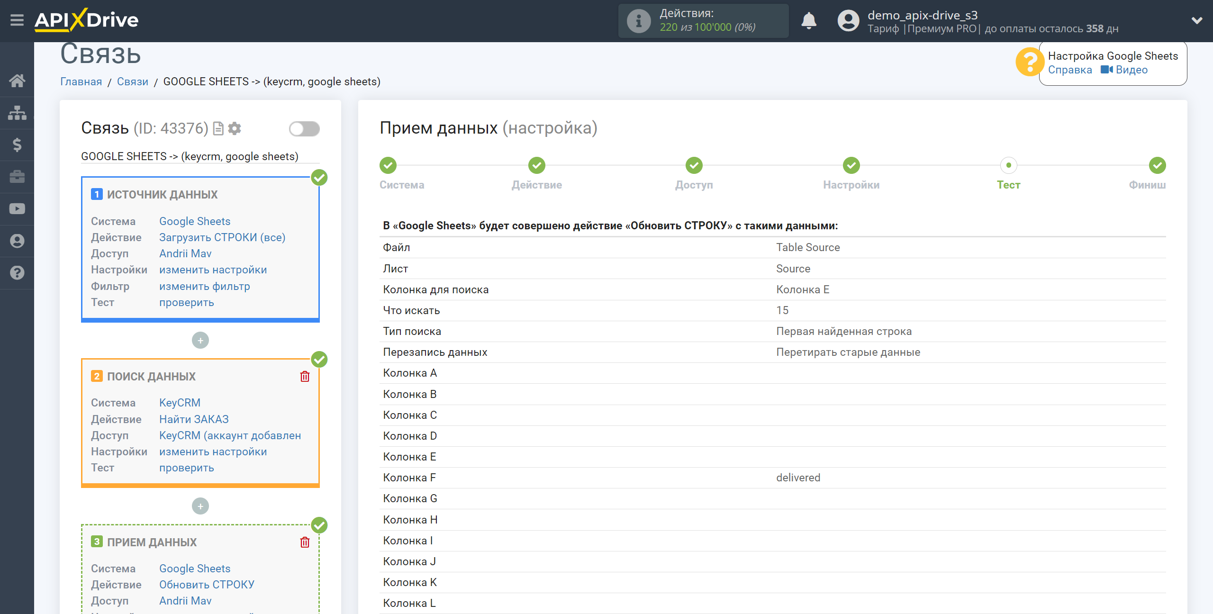Click the user avatar icon
This screenshot has height=614, width=1213.
click(x=848, y=21)
